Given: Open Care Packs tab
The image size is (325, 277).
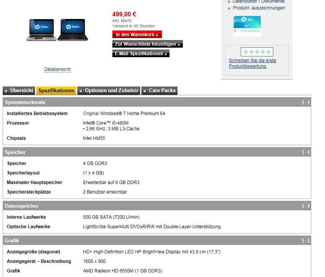Looking at the screenshot, I should (159, 91).
